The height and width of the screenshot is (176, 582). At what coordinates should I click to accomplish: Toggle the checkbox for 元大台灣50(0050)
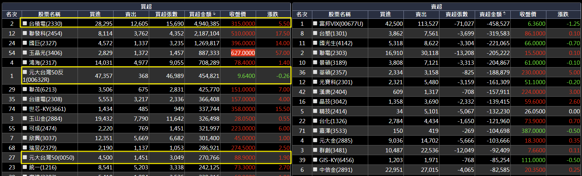click(25, 157)
